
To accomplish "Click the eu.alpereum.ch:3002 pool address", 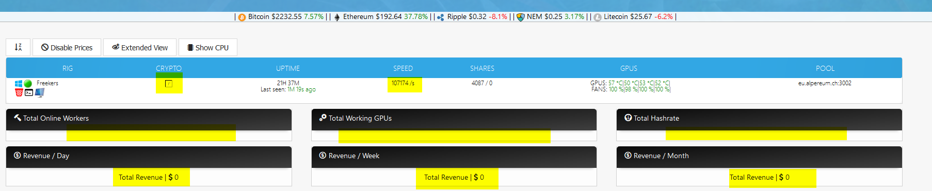I will tap(825, 83).
